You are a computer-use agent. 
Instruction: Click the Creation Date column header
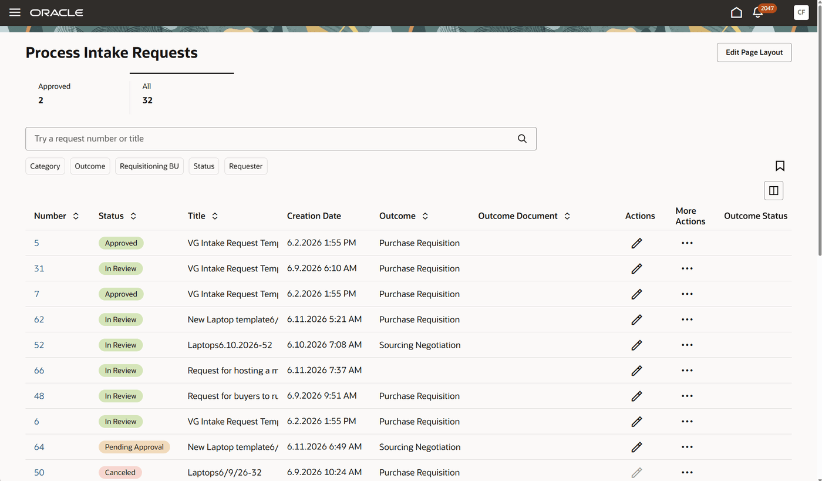(314, 216)
